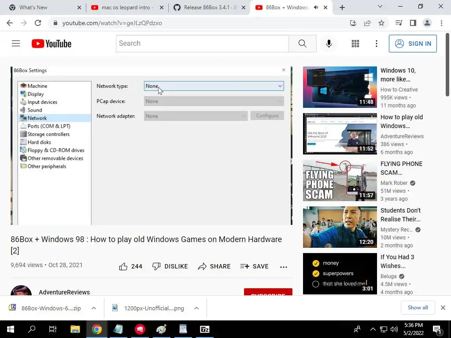Close the mac os leopard intro tab
This screenshot has height=338, width=451.
pyautogui.click(x=162, y=7)
